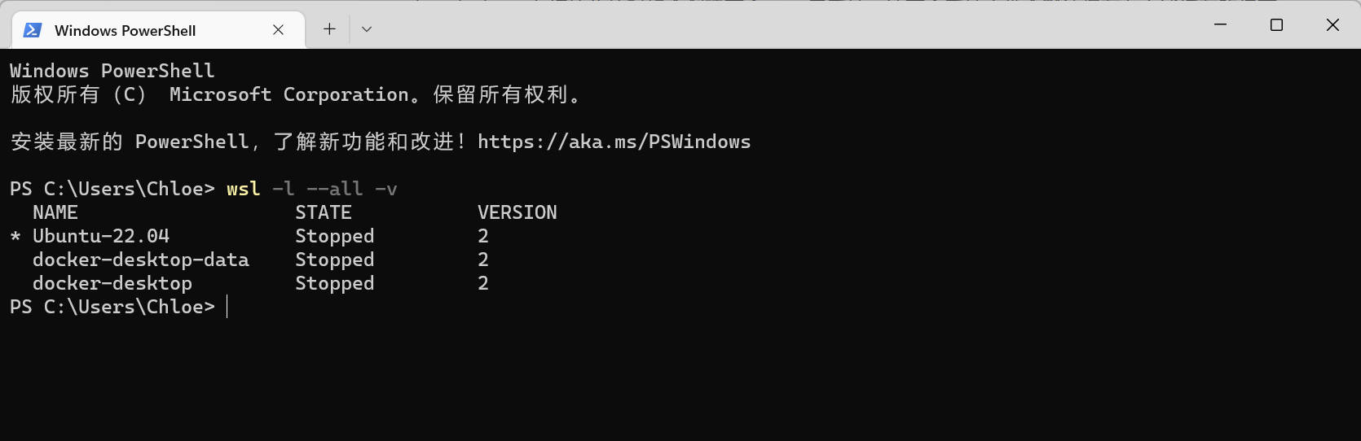
Task: Close the terminal window
Action: [x=1332, y=24]
